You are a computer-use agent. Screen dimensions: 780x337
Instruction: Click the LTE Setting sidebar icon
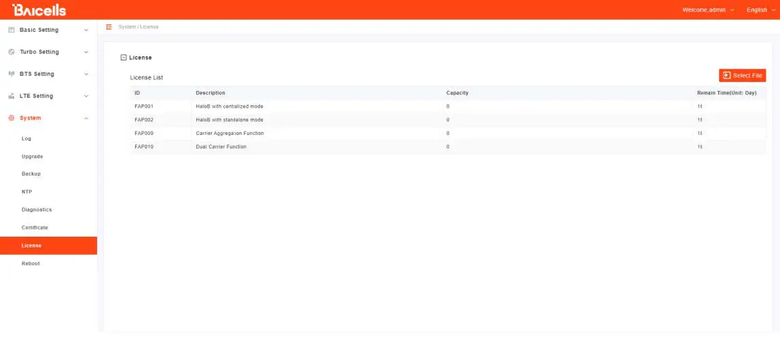point(12,96)
